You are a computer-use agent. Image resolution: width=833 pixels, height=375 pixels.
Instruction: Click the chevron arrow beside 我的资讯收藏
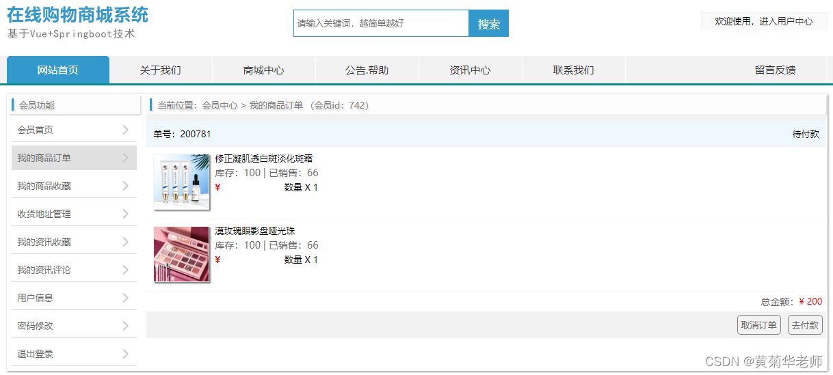tap(125, 242)
